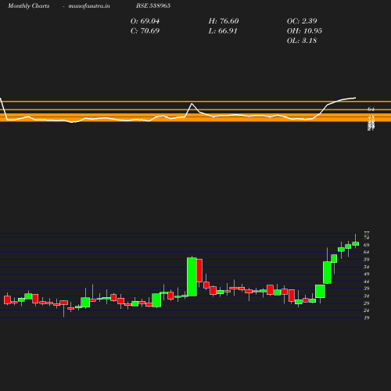The image size is (391, 391).
Task: Click the 64 label on indicator panel
Action: 371,109
